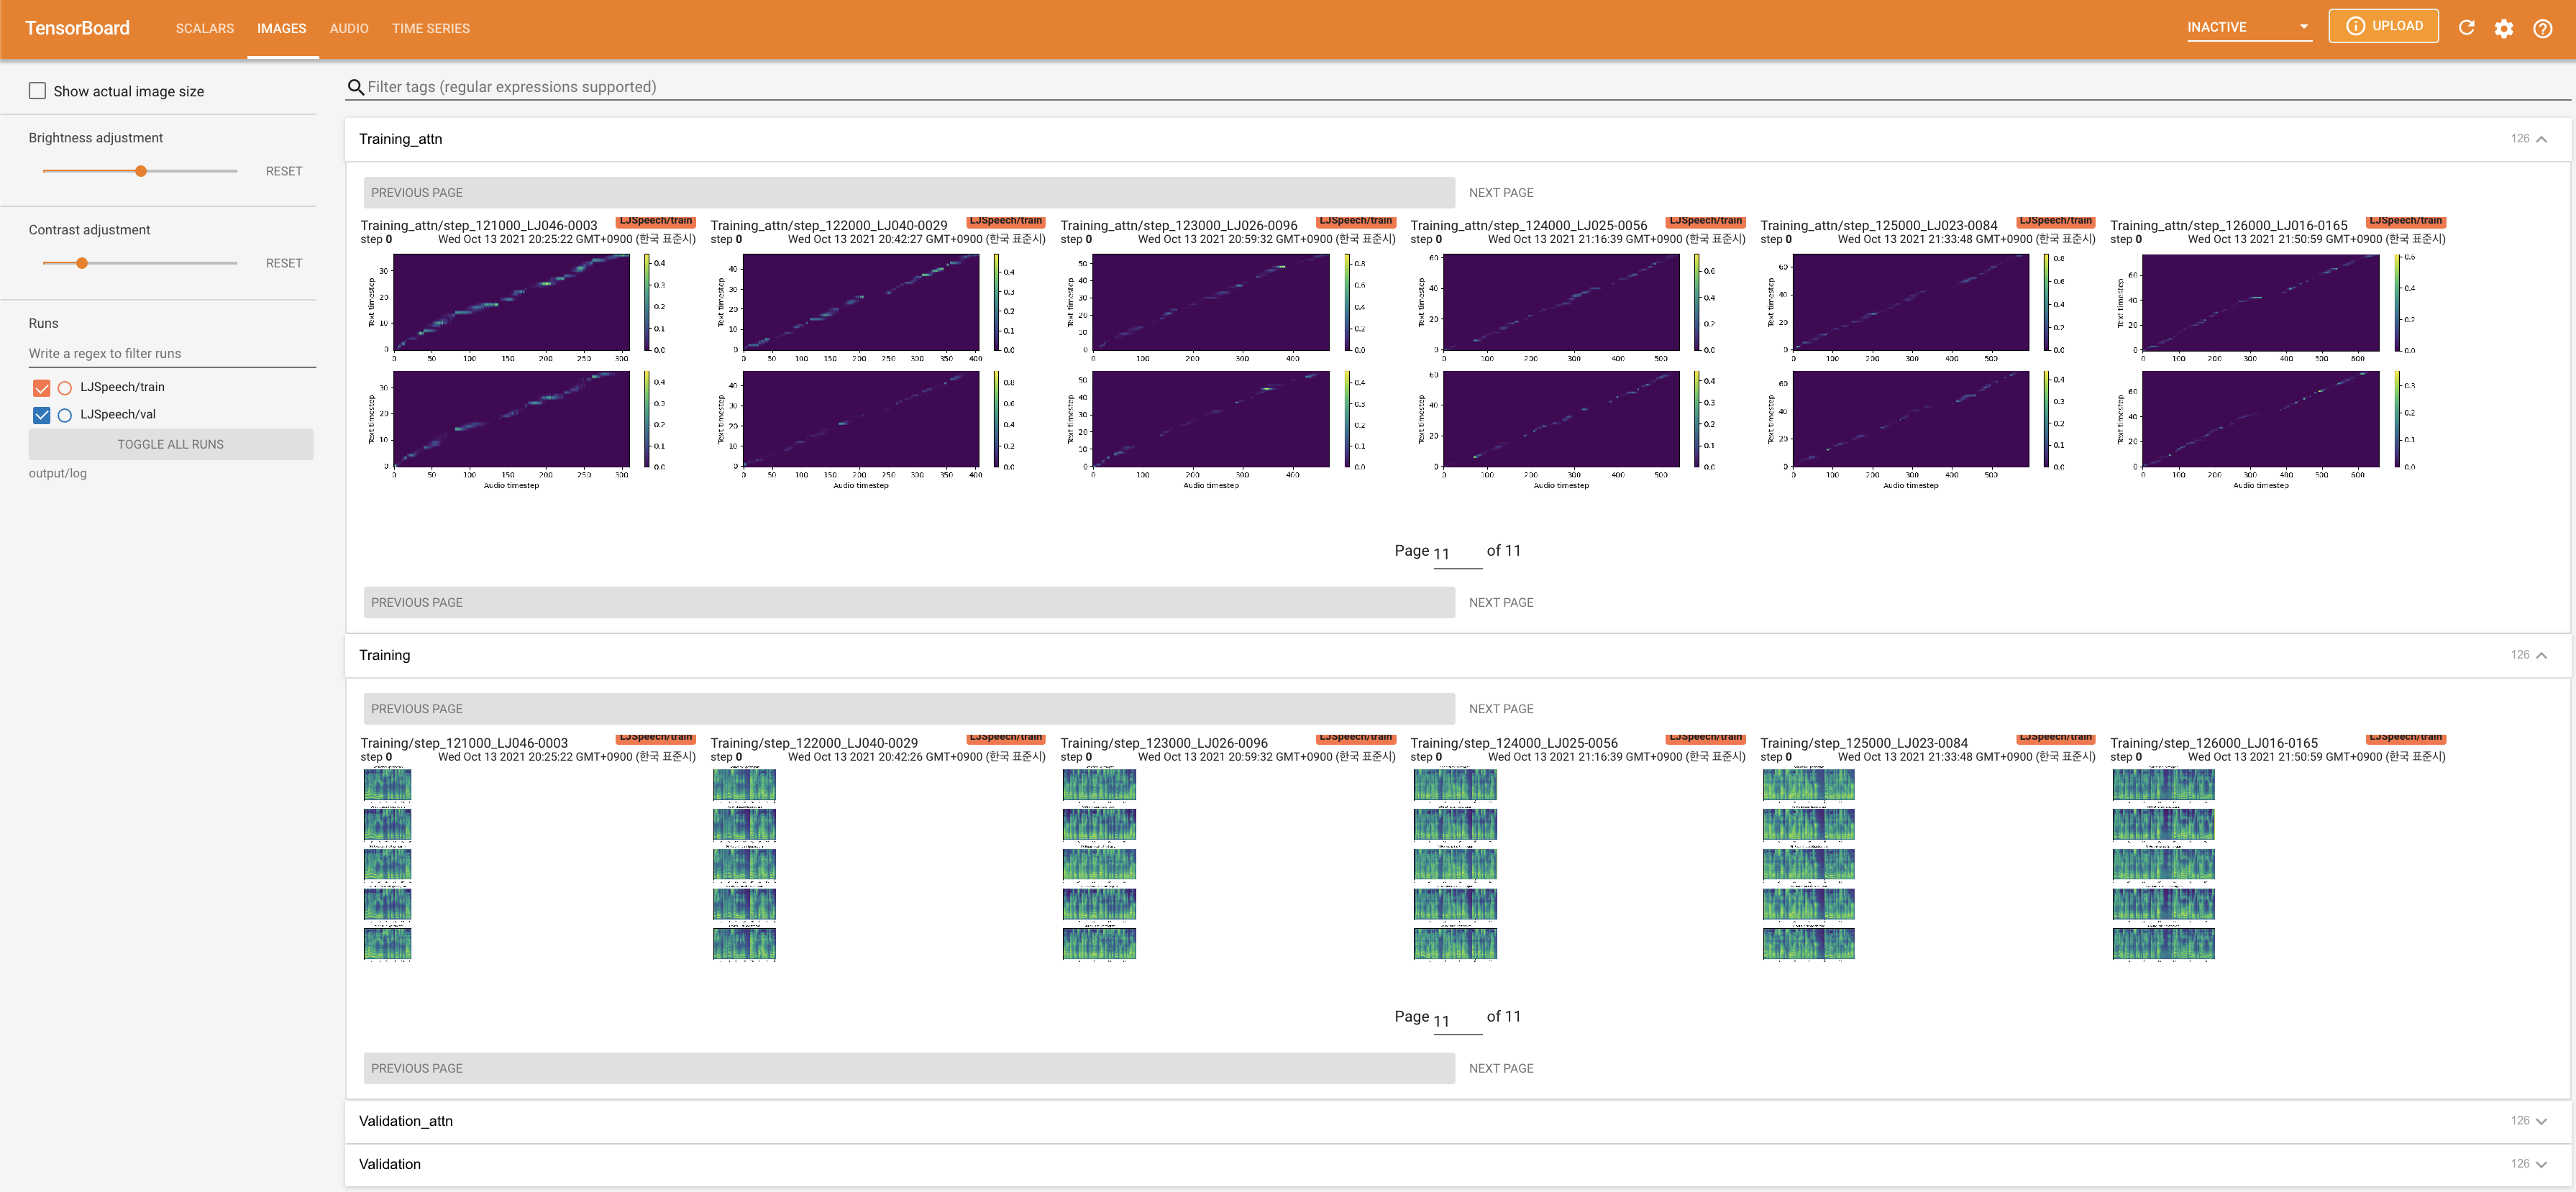Switch to the SCALARS tab
The image size is (2576, 1192).
point(204,28)
